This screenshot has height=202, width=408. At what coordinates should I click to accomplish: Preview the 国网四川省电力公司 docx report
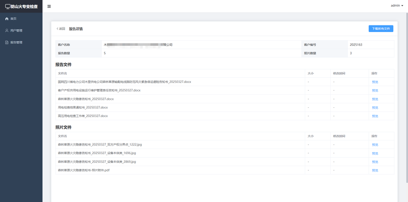point(375,82)
